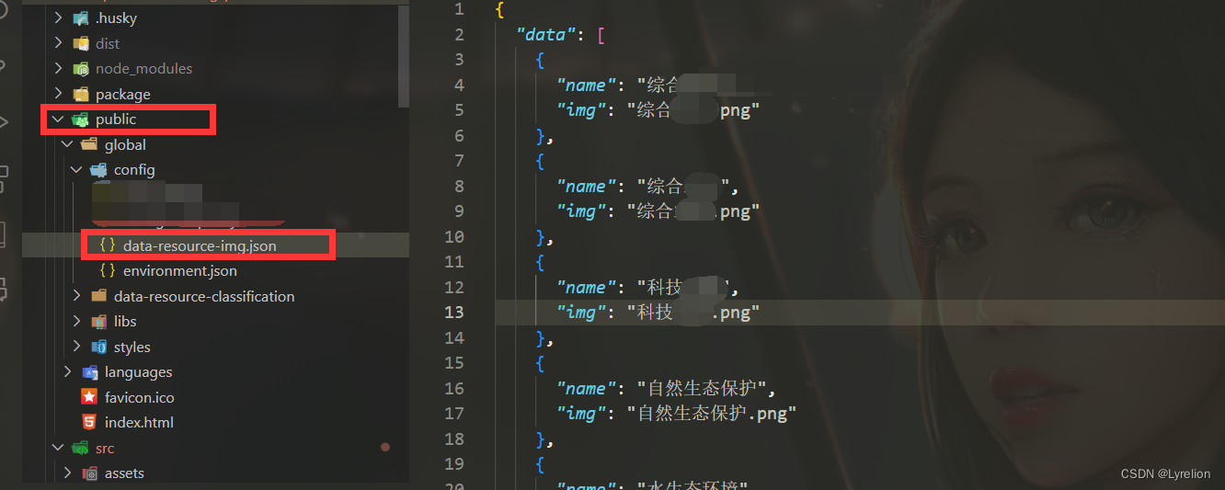Expand the node_modules folder chevron
The height and width of the screenshot is (490, 1225).
(x=58, y=69)
